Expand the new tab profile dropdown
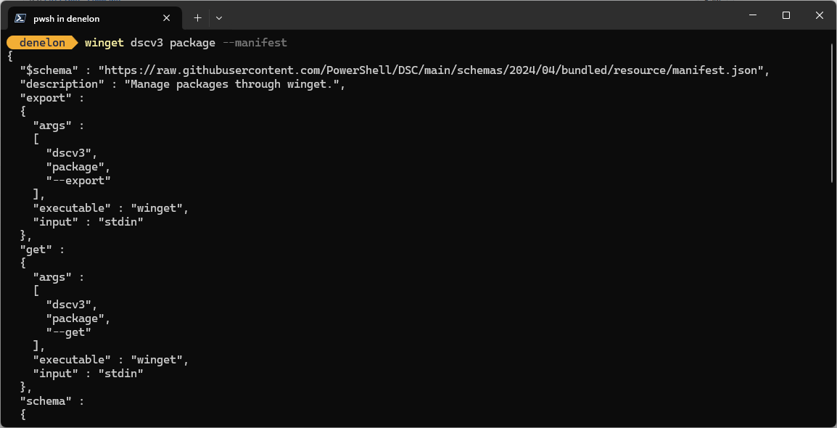Screen dimensions: 837x428 [219, 18]
